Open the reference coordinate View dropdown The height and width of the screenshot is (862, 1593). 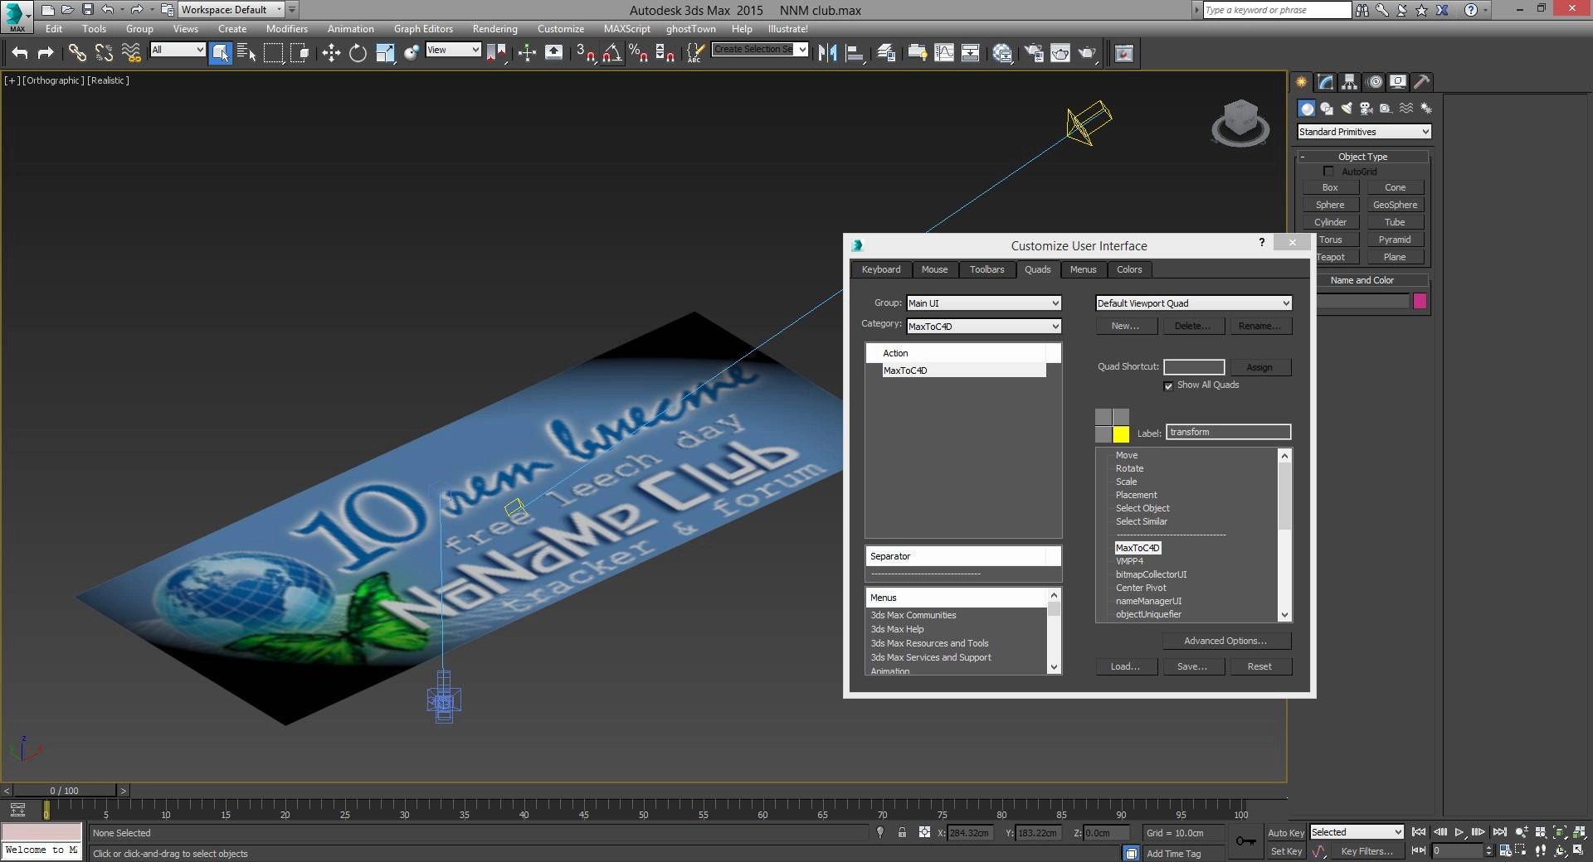[x=453, y=50]
